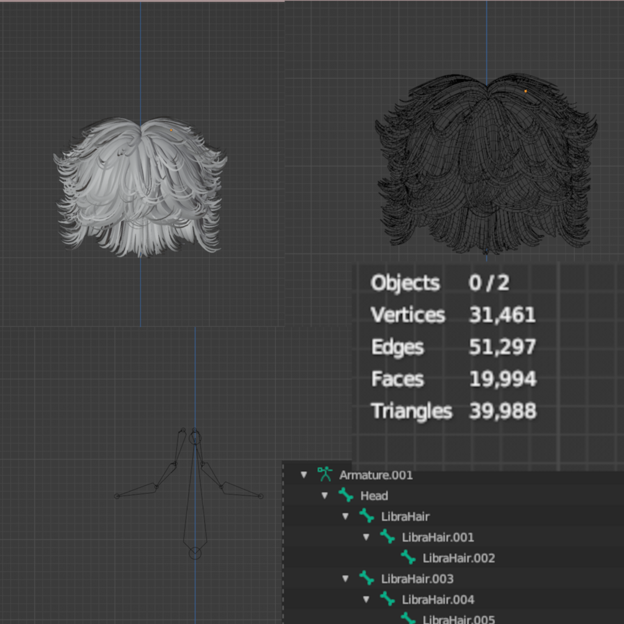Image resolution: width=624 pixels, height=624 pixels.
Task: Select the Head bone name
Action: [x=374, y=496]
